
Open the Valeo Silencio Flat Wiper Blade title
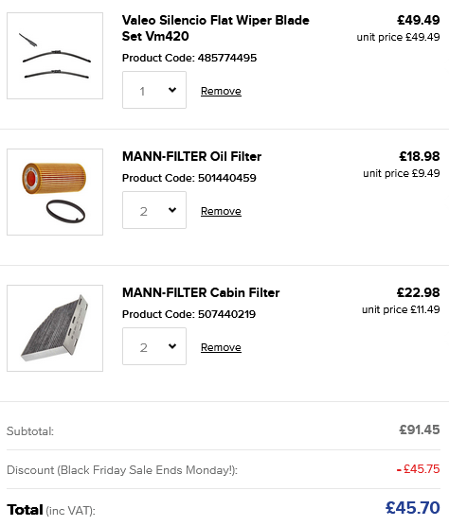(216, 28)
